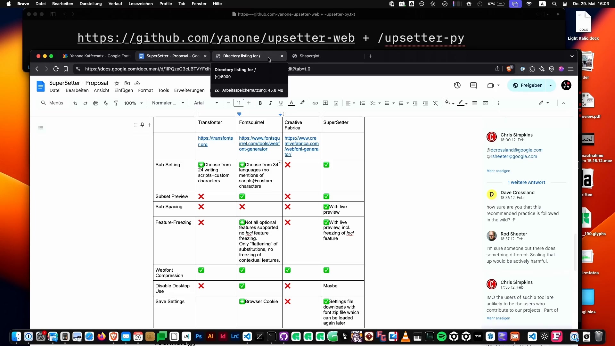Screen dimensions: 615x346
Task: Open the text color picker
Action: [x=291, y=103]
